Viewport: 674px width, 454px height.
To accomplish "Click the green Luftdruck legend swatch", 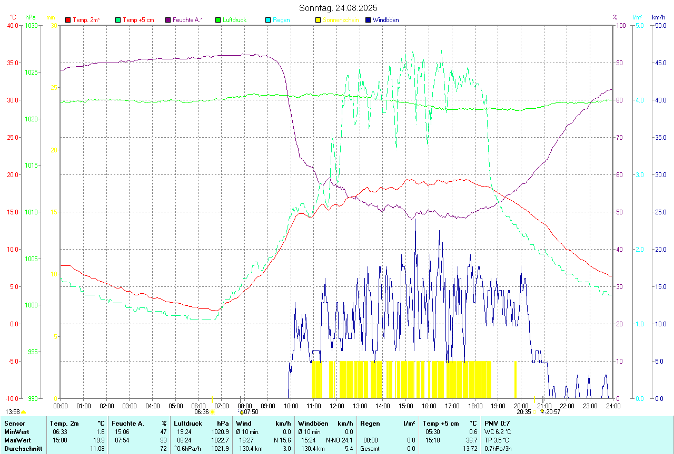I will pyautogui.click(x=218, y=20).
